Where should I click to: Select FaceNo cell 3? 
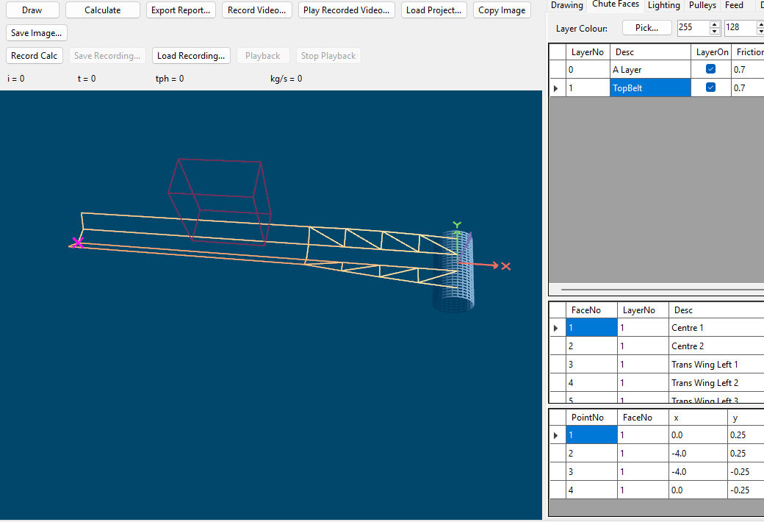591,365
